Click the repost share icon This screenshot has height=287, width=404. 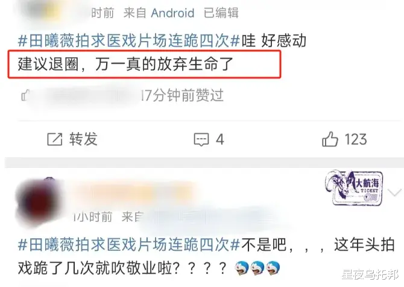click(55, 139)
